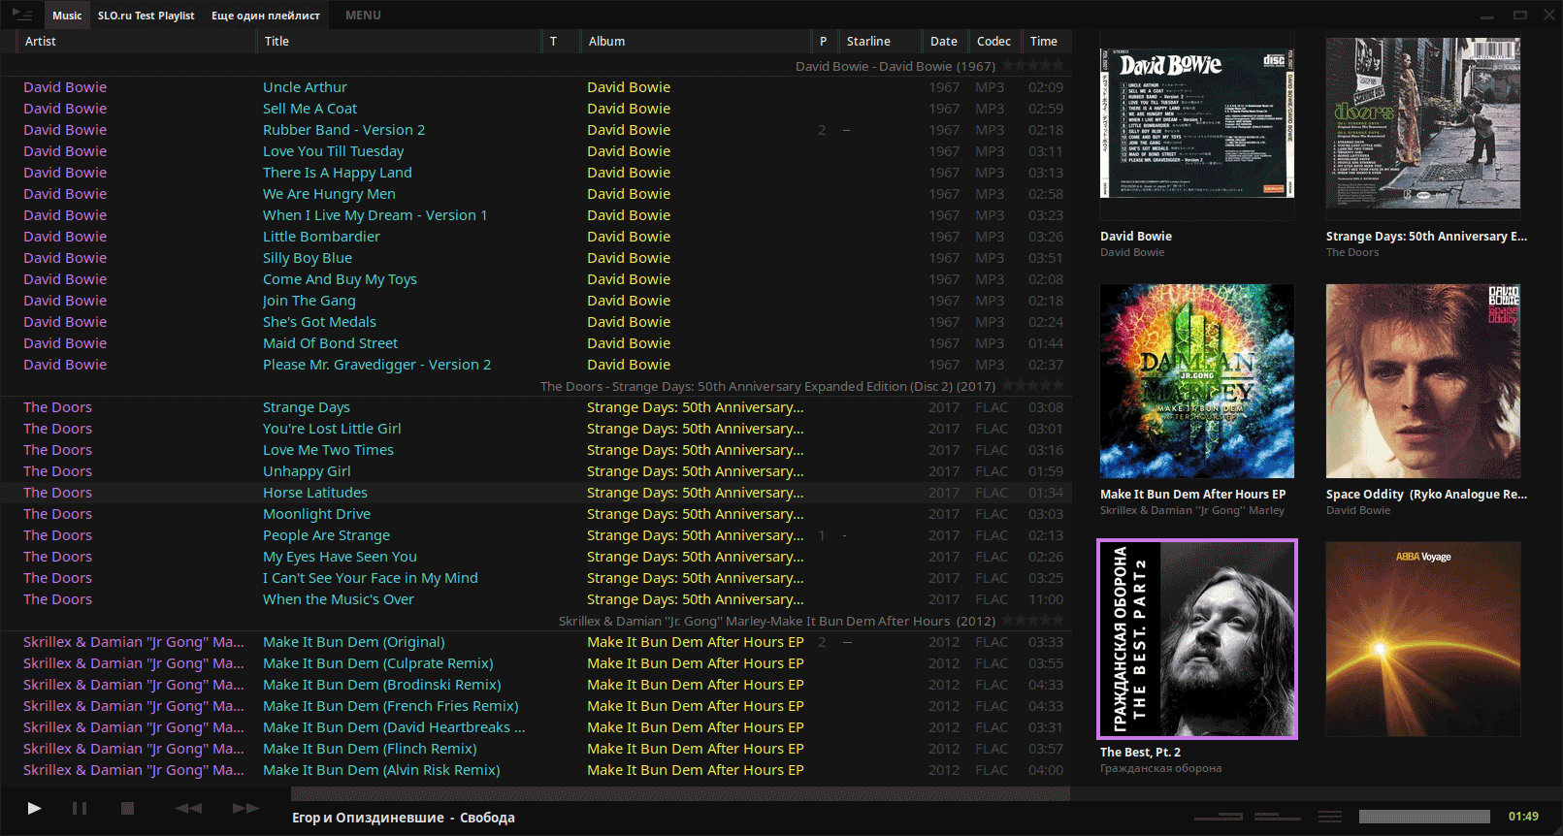The width and height of the screenshot is (1563, 836).
Task: Click 'The Best, Pt. 2' album title
Action: point(1140,753)
